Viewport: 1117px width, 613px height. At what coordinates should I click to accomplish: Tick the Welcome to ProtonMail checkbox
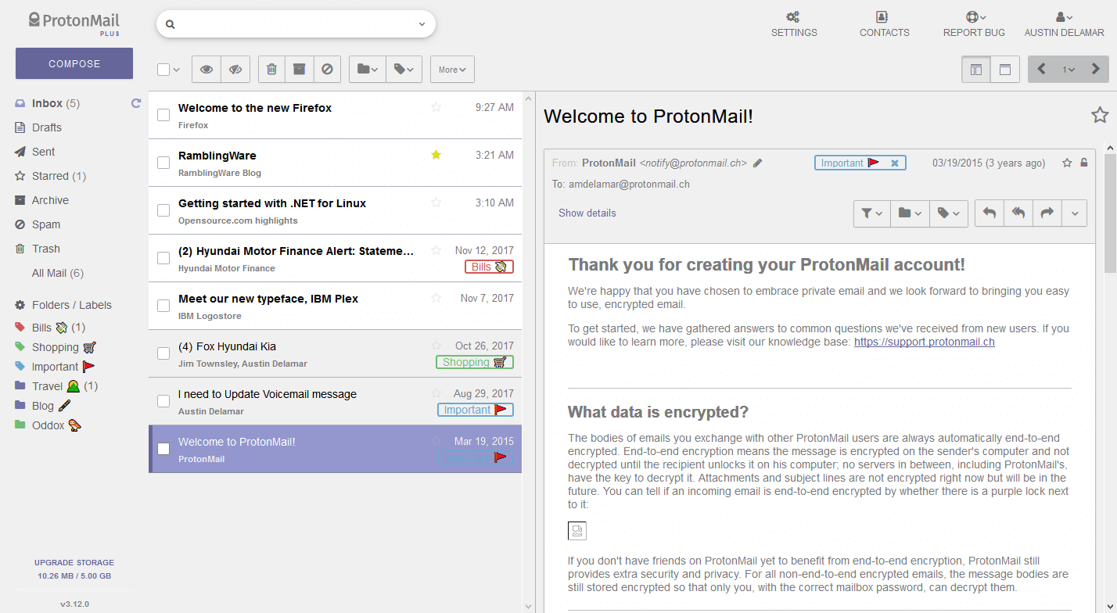[163, 449]
